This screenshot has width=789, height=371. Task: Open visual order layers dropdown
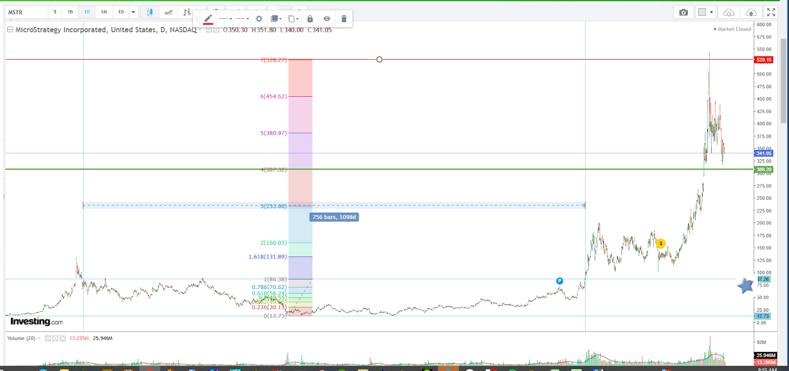pos(276,19)
